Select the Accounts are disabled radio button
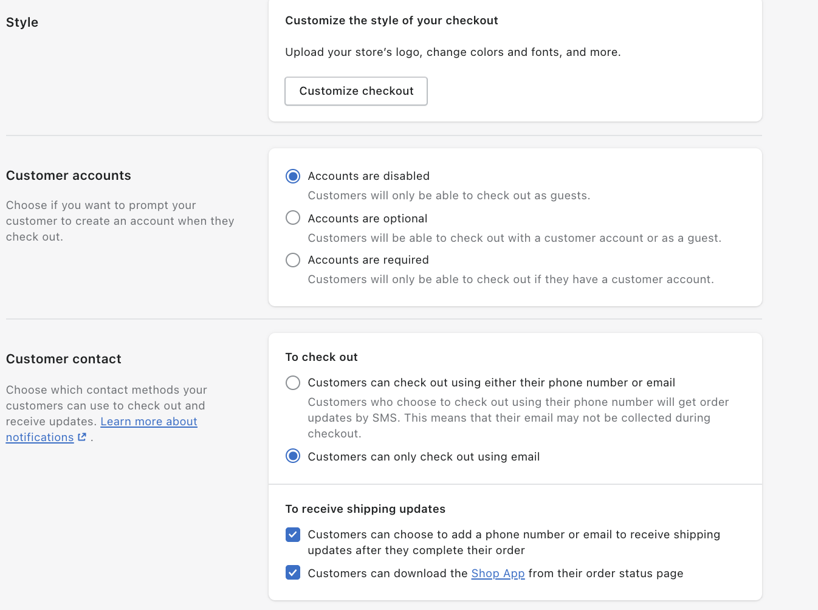818x610 pixels. pyautogui.click(x=293, y=176)
